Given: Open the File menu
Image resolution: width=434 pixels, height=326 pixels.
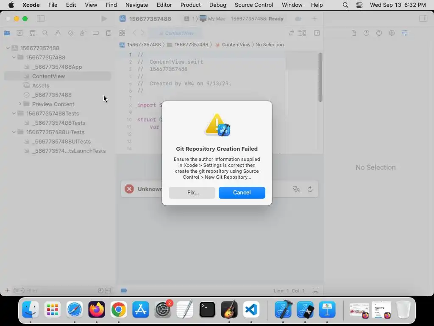Looking at the screenshot, I should coord(53,5).
